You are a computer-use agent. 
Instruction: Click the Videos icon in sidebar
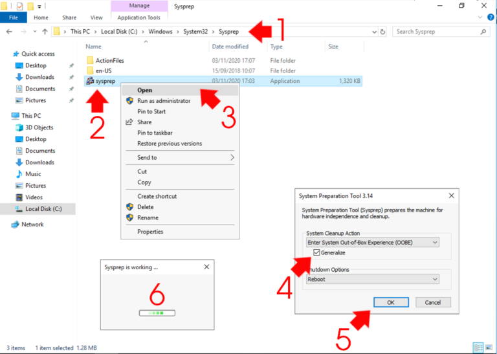pos(19,197)
